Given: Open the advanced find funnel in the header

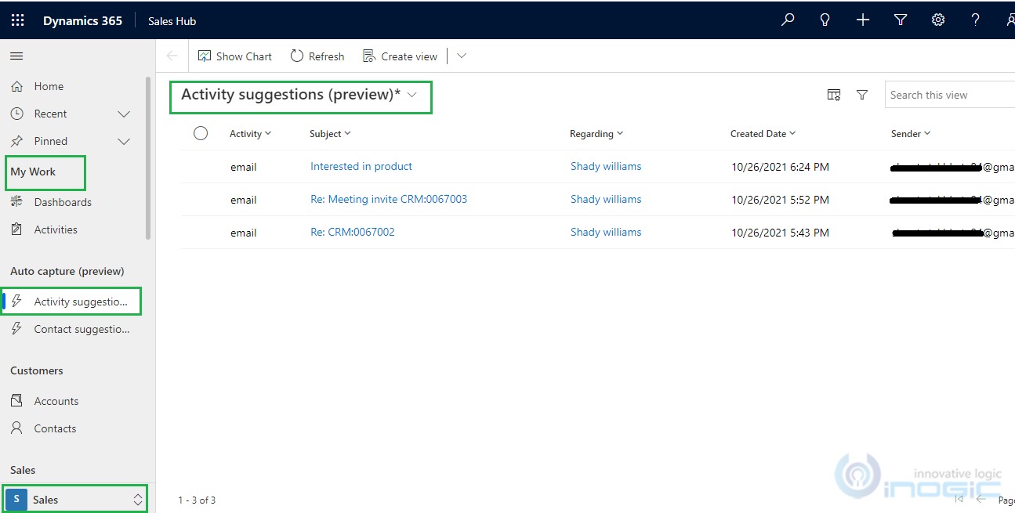Looking at the screenshot, I should [x=901, y=20].
